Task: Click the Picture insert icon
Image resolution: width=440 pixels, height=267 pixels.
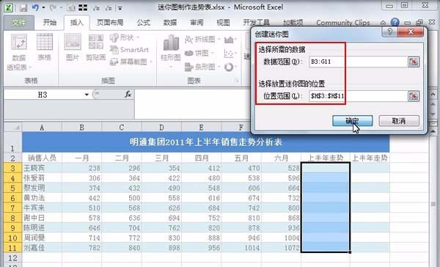Action: (73, 47)
